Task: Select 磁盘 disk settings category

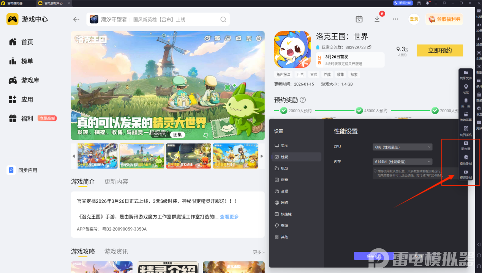Action: point(297,180)
